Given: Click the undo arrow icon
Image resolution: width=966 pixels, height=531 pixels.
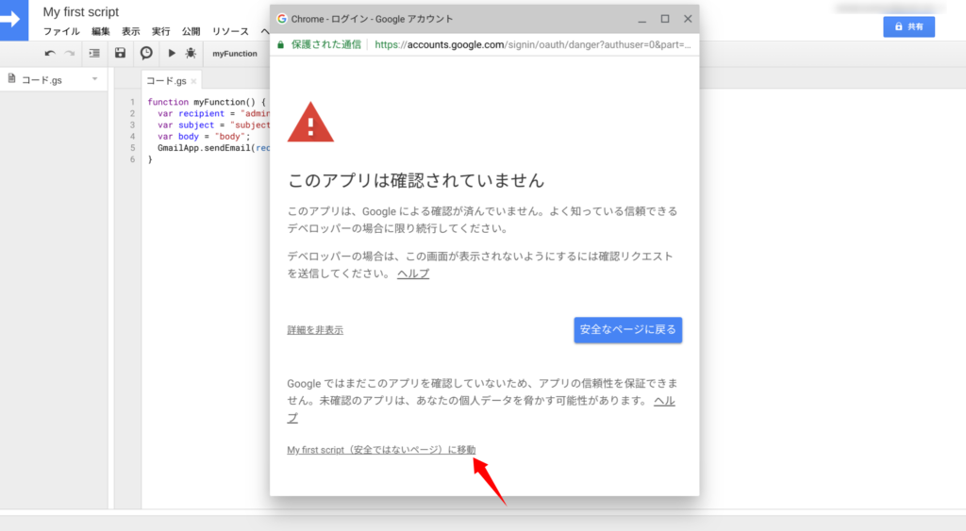Looking at the screenshot, I should point(50,54).
